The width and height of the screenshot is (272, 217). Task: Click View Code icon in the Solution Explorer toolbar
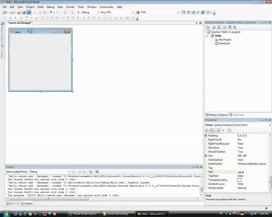pyautogui.click(x=225, y=27)
